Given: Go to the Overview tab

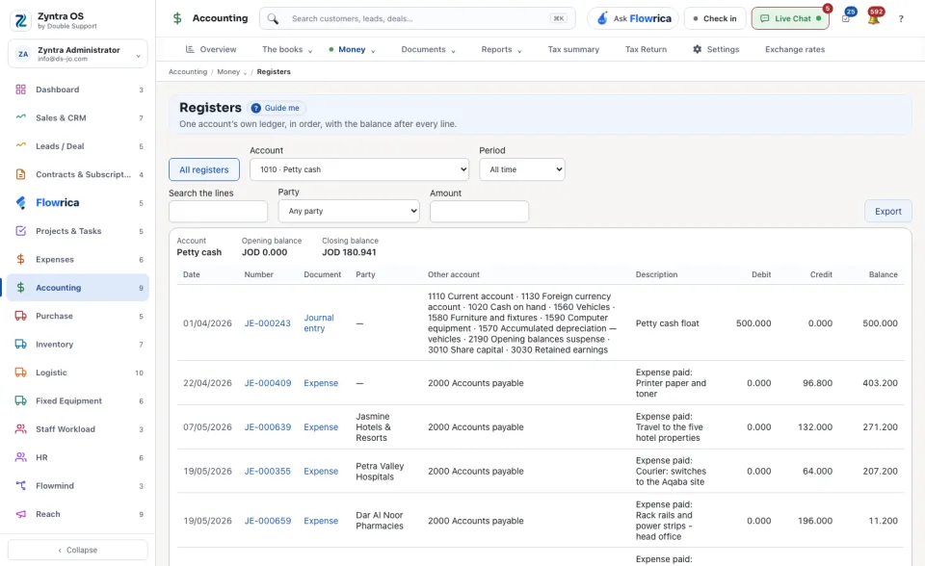Looking at the screenshot, I should 211,49.
